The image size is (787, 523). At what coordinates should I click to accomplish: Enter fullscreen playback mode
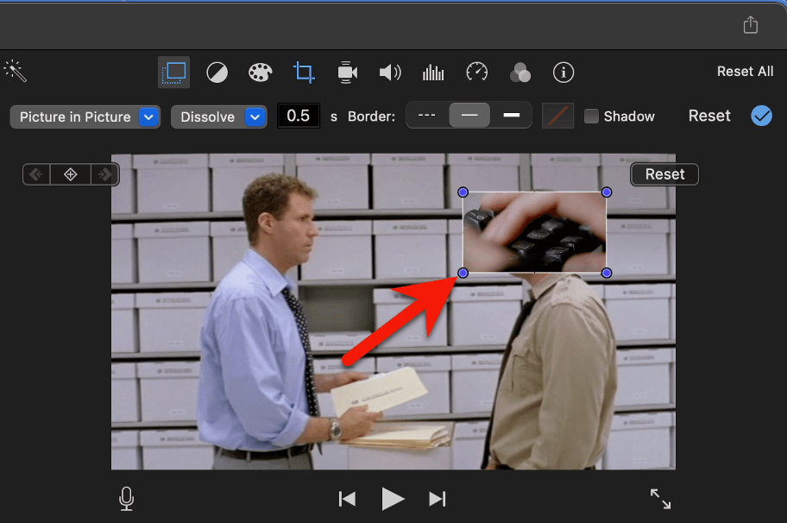click(x=660, y=499)
